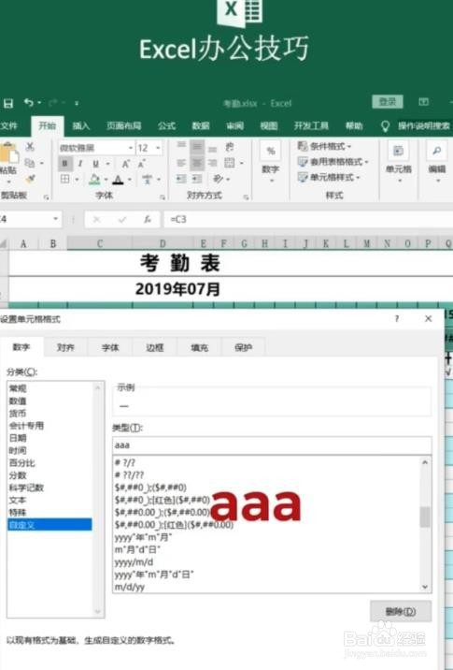Toggle Italic formatting in the ribbon
The width and height of the screenshot is (453, 670).
pyautogui.click(x=80, y=163)
